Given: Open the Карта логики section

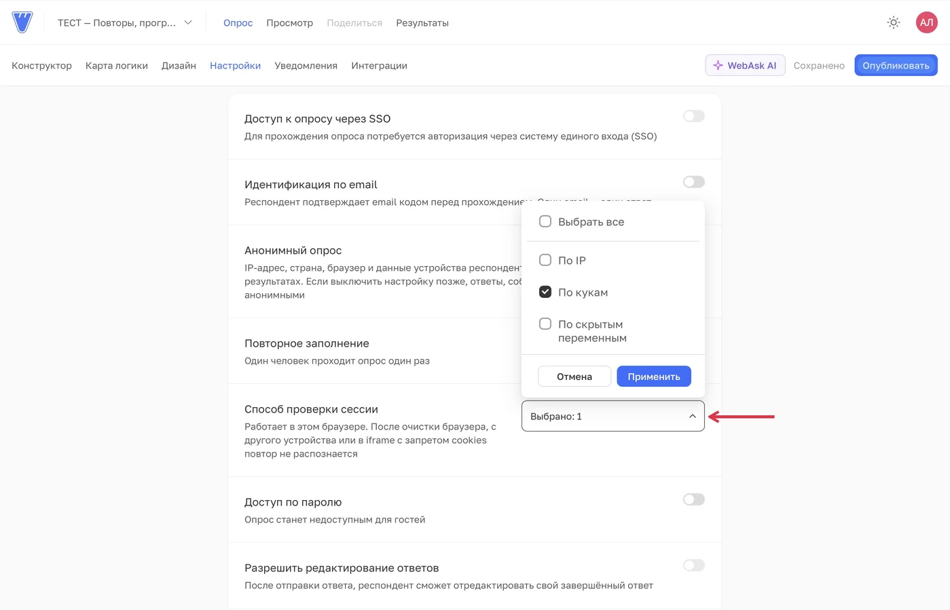Looking at the screenshot, I should coord(117,66).
